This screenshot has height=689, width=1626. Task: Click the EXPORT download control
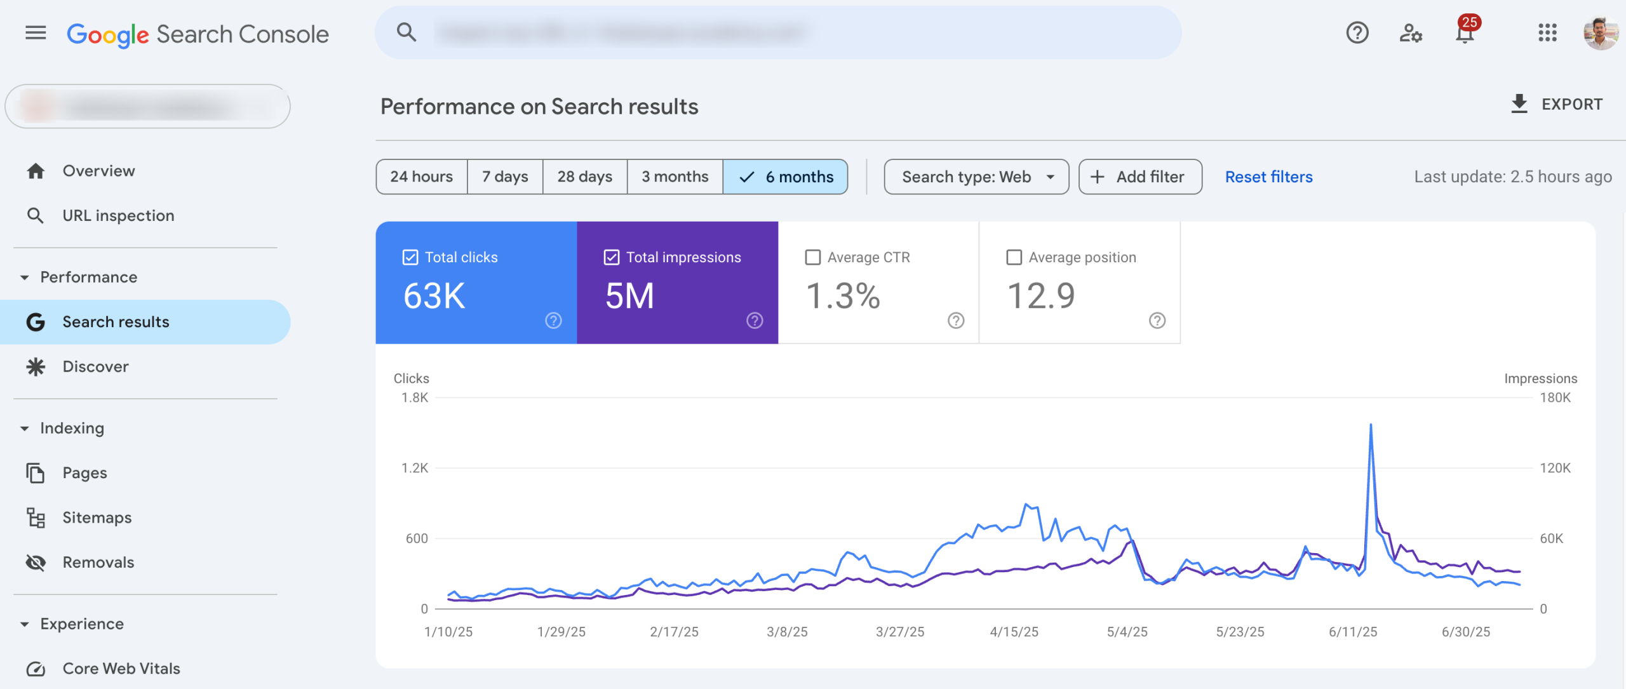[1555, 104]
